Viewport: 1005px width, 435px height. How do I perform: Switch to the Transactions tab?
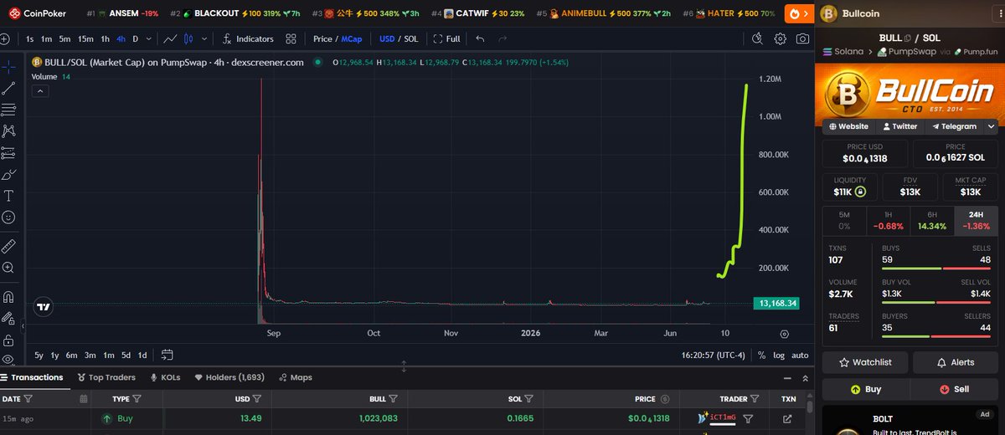point(33,377)
